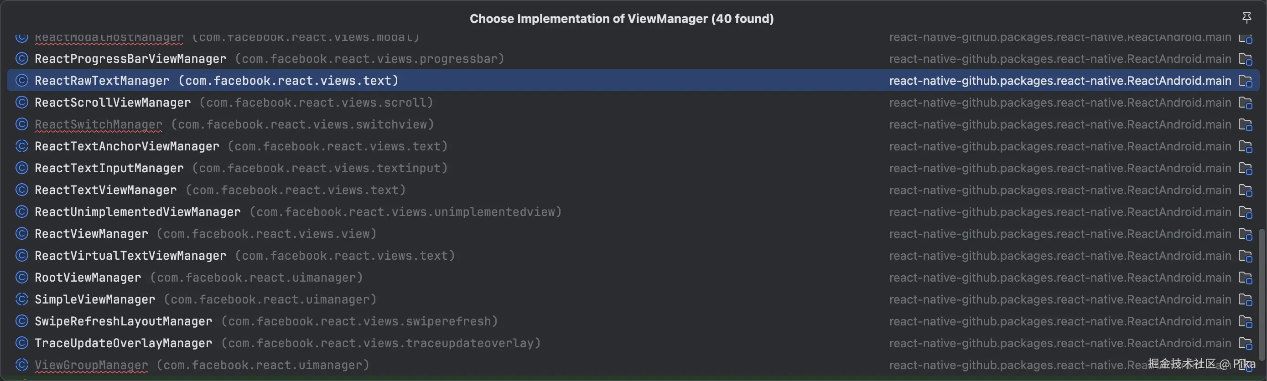1267x381 pixels.
Task: Click class icon next to ReactScrollViewManager
Action: click(x=21, y=102)
